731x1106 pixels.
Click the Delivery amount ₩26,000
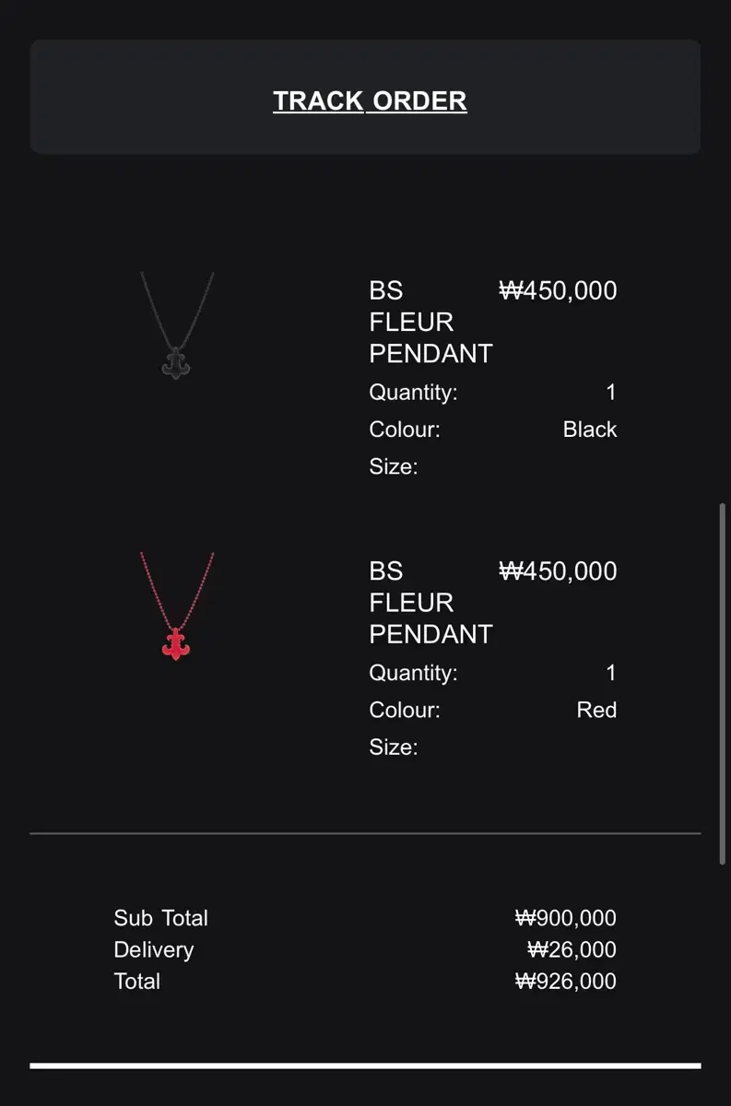pyautogui.click(x=572, y=949)
